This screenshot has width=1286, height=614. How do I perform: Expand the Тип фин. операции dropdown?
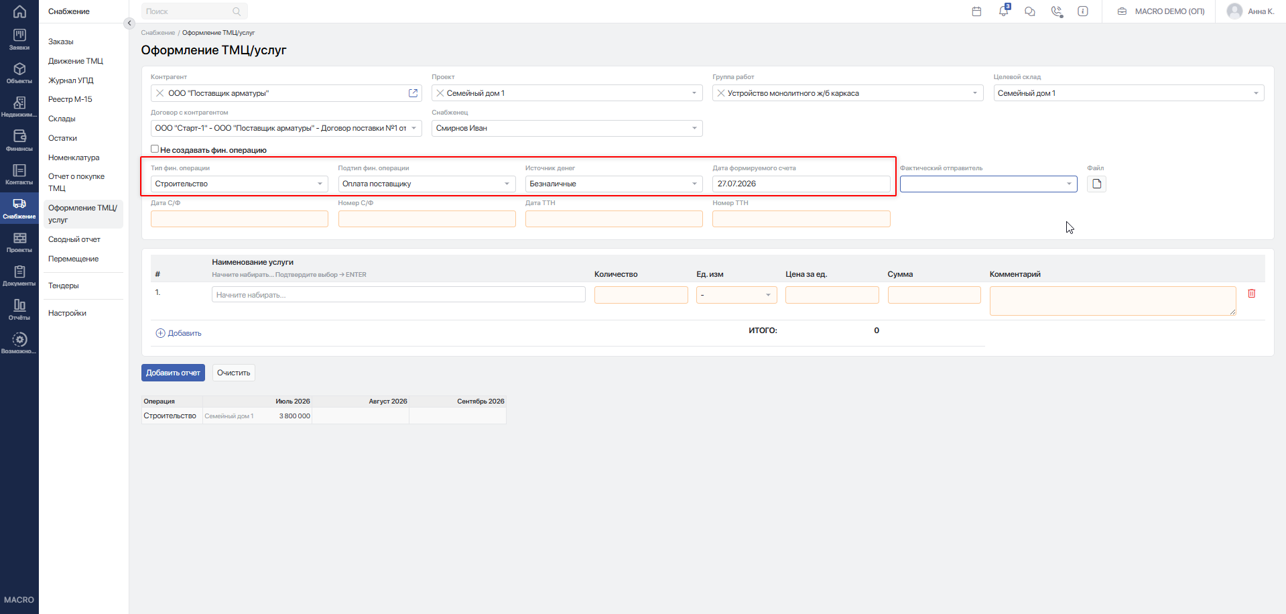pyautogui.click(x=239, y=184)
